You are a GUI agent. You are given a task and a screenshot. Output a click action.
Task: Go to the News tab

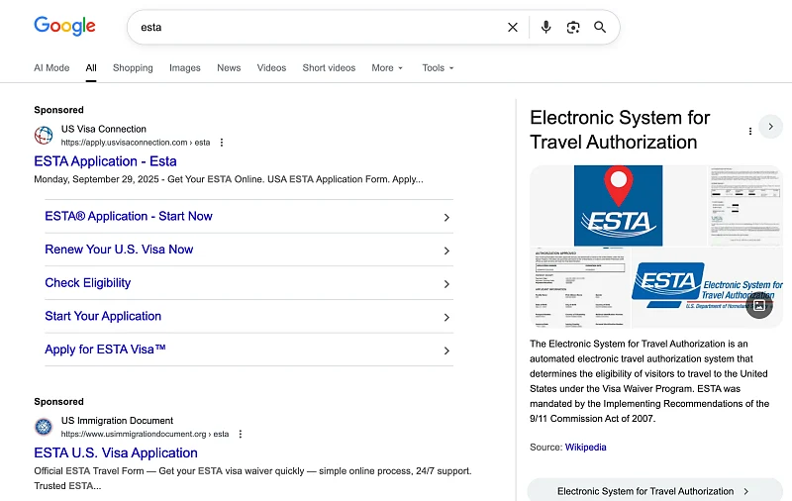[x=229, y=67]
